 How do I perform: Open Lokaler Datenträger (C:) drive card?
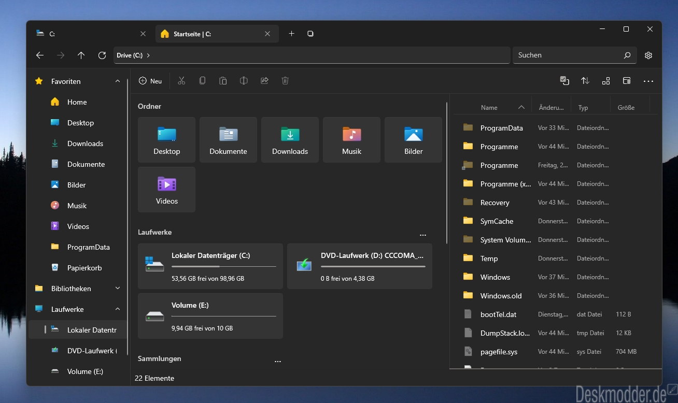pos(210,266)
